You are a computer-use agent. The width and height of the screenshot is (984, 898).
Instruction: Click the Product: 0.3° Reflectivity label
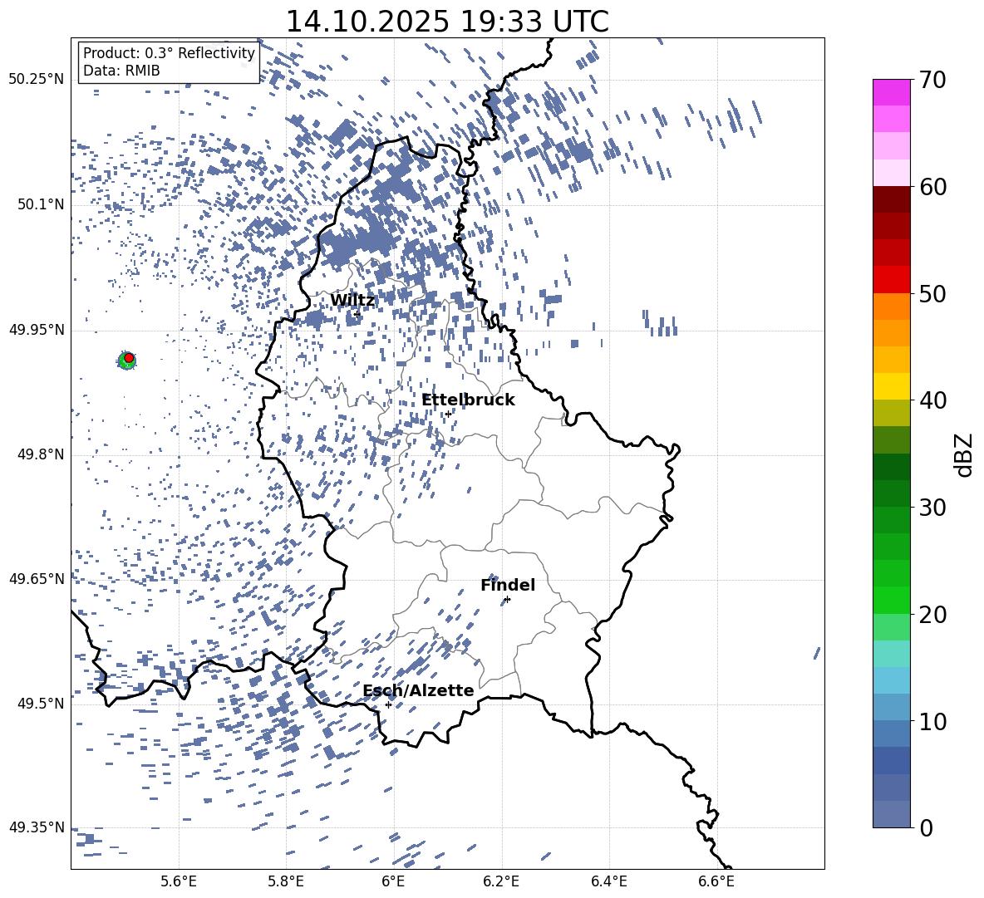pos(169,52)
